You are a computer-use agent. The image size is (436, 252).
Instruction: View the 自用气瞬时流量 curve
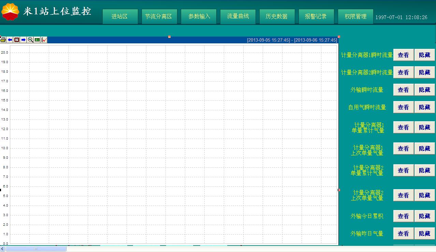[403, 107]
